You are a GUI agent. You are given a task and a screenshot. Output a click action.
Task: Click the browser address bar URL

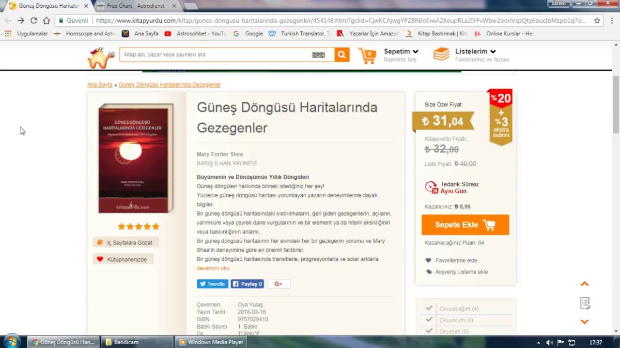(x=341, y=21)
